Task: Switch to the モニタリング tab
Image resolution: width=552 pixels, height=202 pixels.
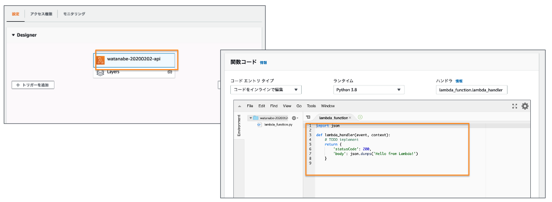Action: pos(74,14)
